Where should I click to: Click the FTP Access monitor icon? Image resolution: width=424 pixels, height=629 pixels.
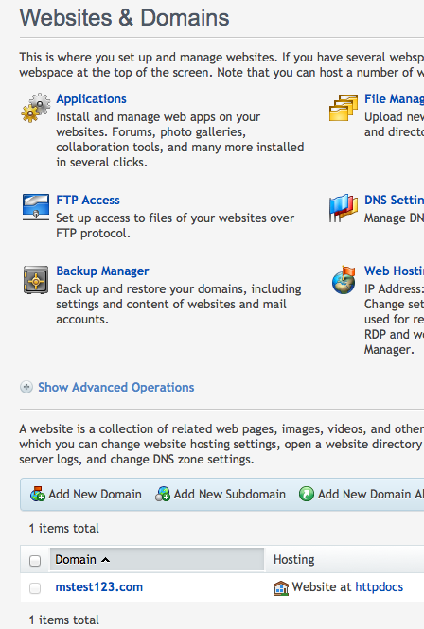36,207
